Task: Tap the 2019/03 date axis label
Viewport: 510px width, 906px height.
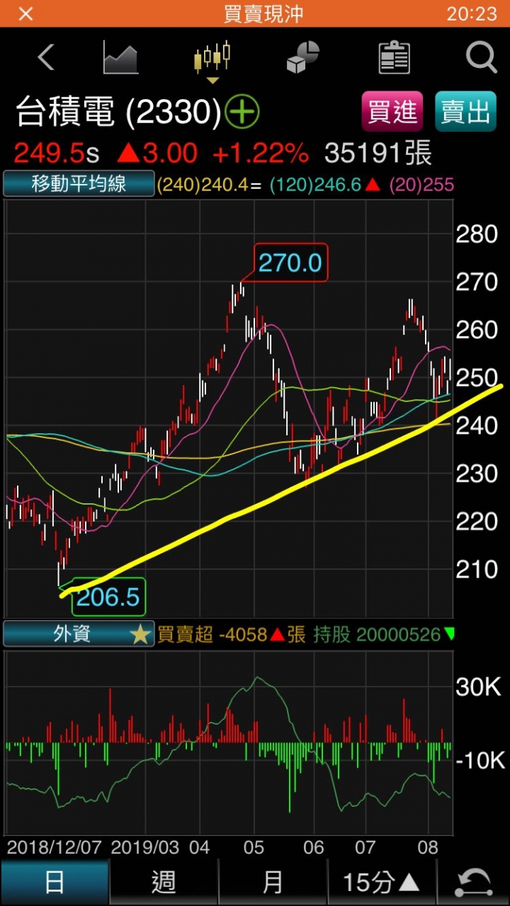Action: [145, 847]
